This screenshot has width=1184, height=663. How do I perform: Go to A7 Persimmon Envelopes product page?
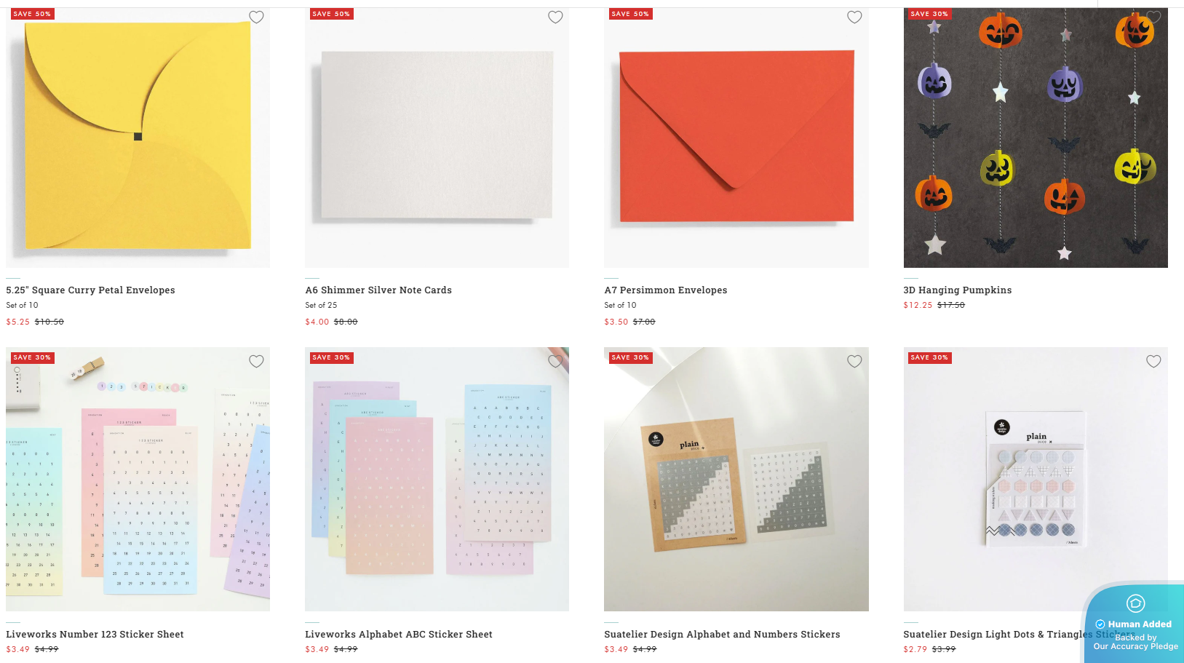click(665, 290)
